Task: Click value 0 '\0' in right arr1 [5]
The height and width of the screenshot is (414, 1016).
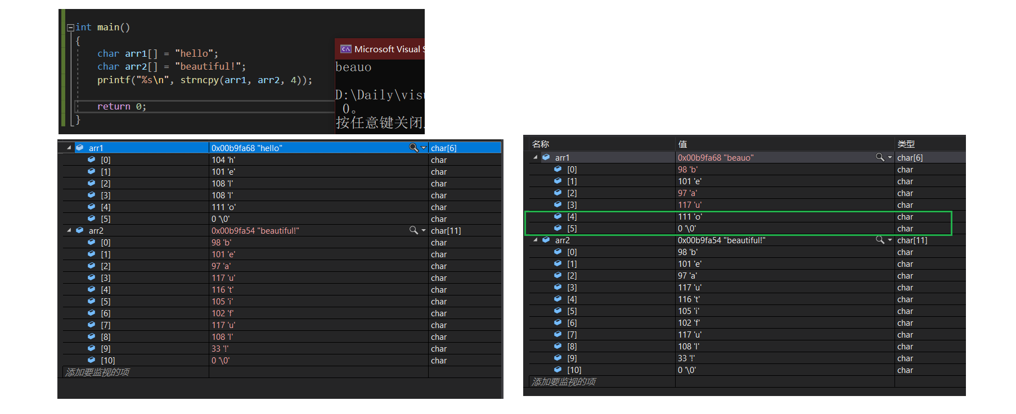Action: pyautogui.click(x=687, y=229)
